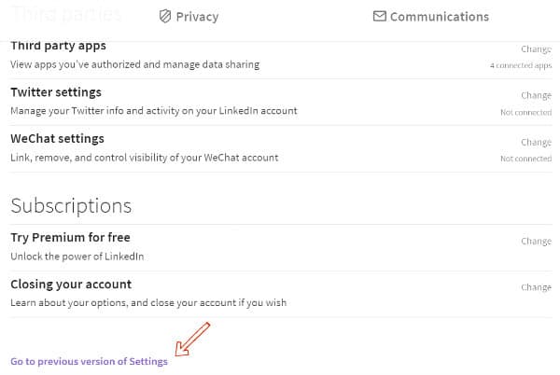Click the Subscriptions section heading

(71, 206)
